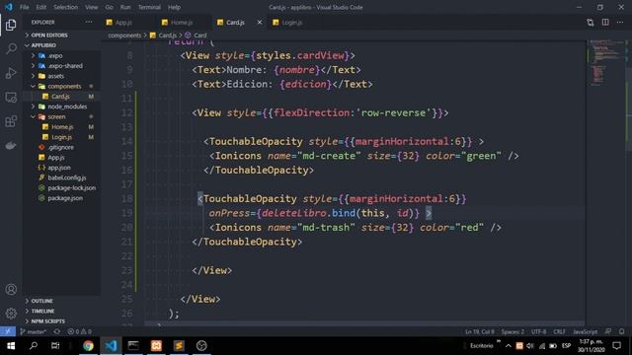
Task: Open Run and Debug view
Action: tap(11, 73)
